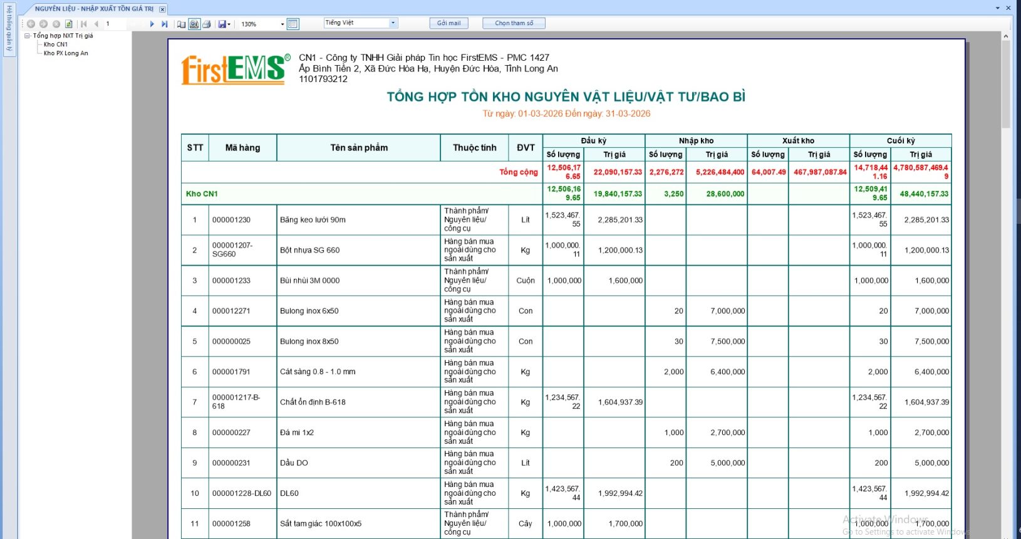Click Nhập kho value 7,000,000 for Bulong 6x50
Viewport: 1021px width, 539px height.
tap(728, 311)
